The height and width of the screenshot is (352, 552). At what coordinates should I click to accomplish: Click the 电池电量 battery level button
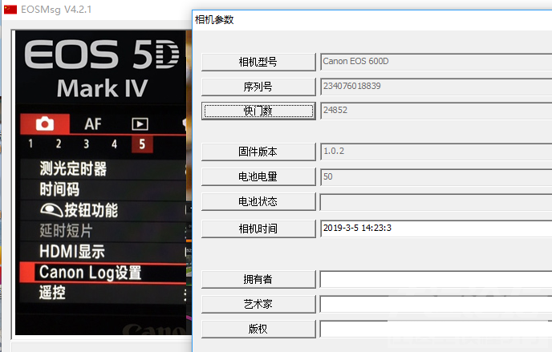(x=258, y=176)
